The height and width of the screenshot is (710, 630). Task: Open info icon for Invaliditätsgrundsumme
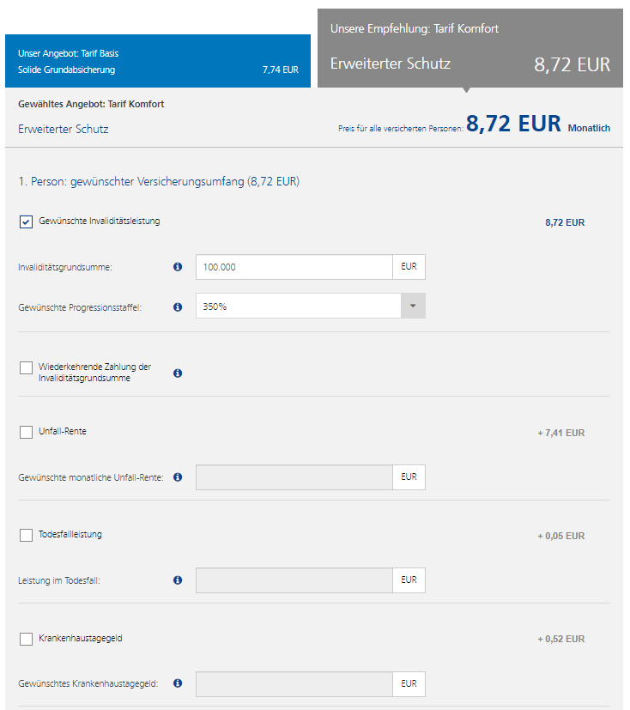(178, 267)
